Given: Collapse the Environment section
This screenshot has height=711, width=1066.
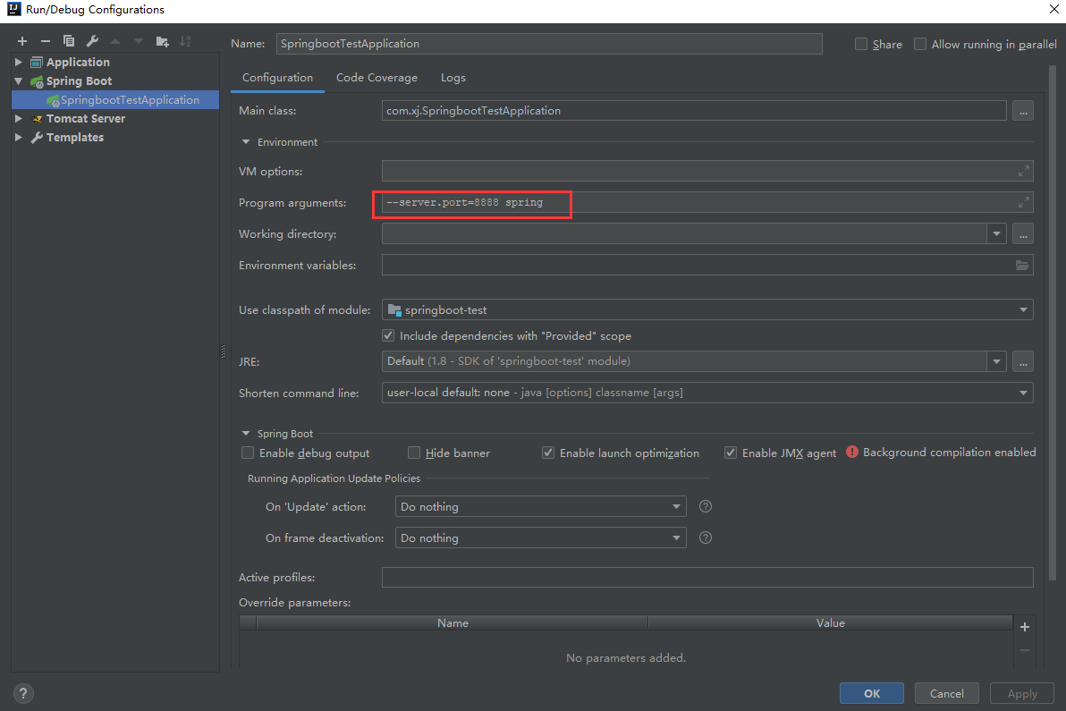Looking at the screenshot, I should [x=245, y=142].
